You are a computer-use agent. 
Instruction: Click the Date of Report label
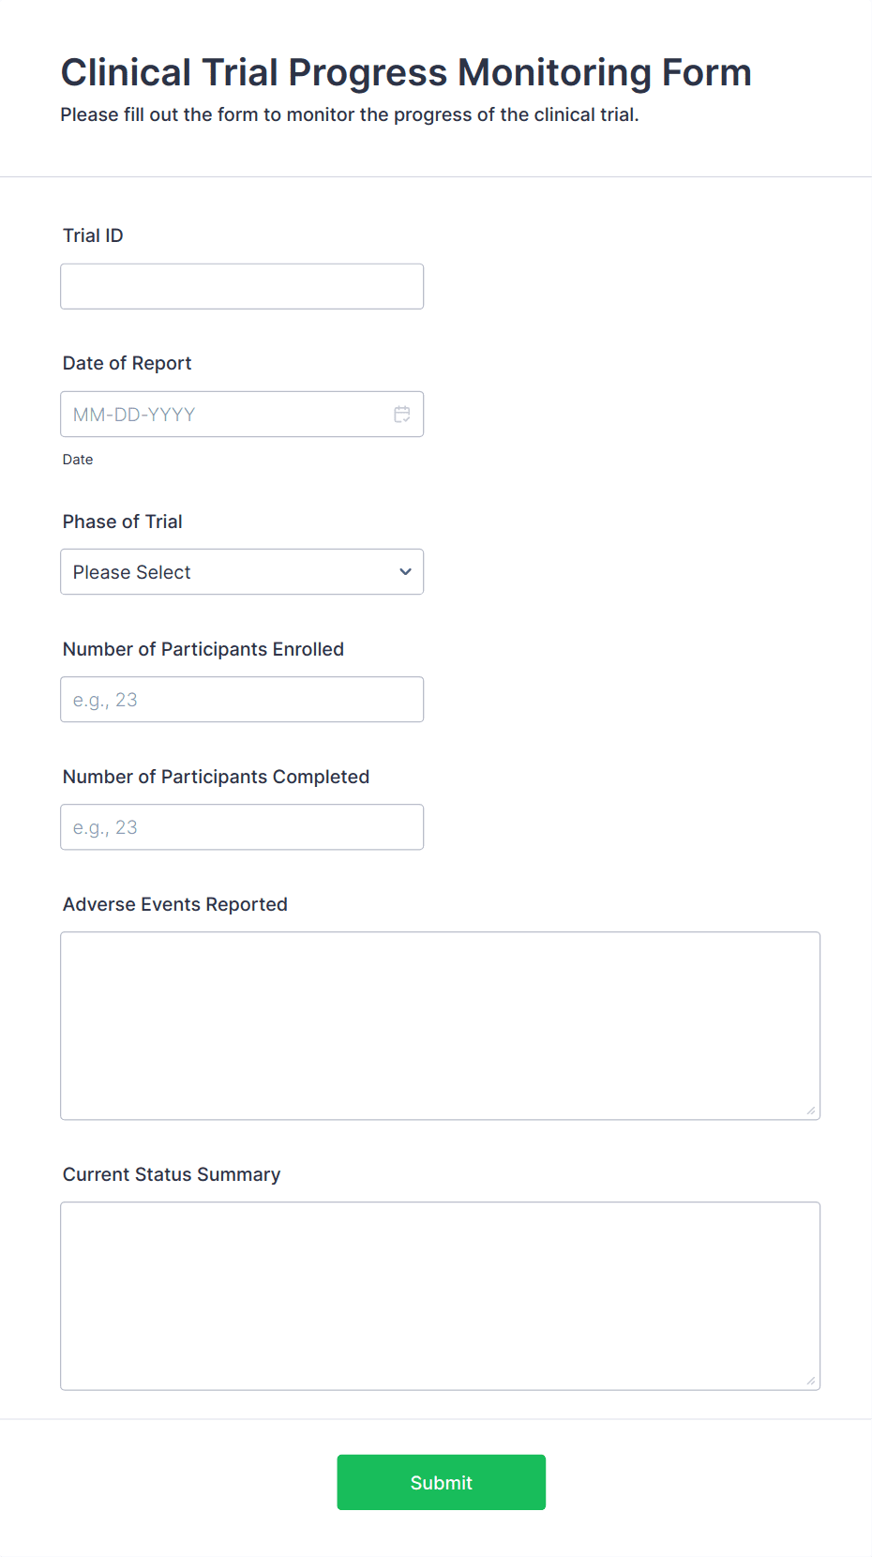pyautogui.click(x=127, y=363)
